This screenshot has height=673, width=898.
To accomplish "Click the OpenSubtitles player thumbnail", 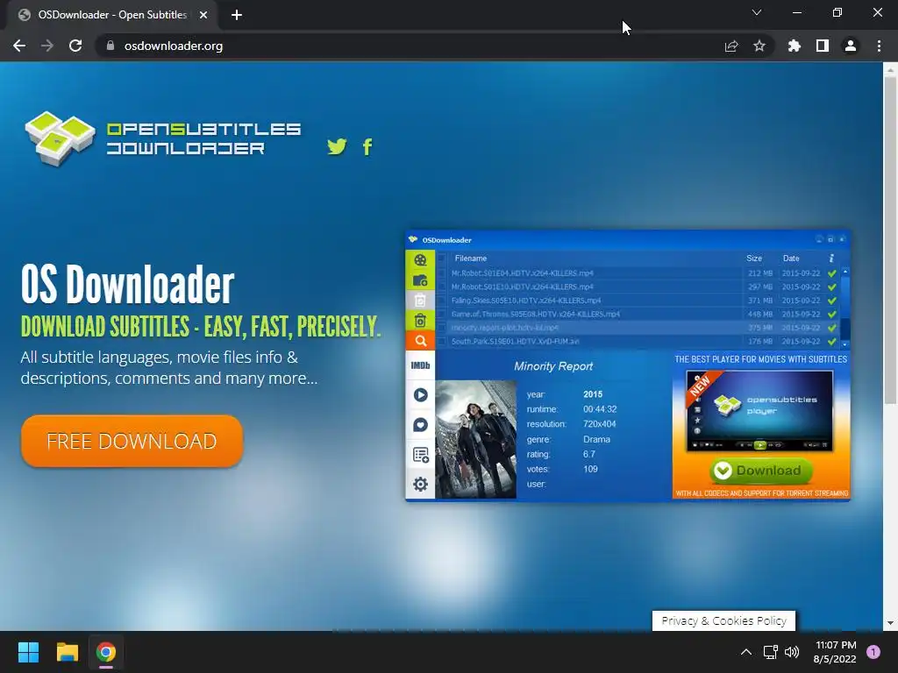I will (x=760, y=410).
